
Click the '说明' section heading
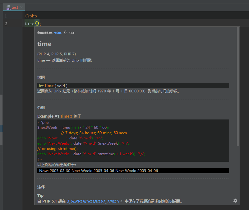(41, 77)
